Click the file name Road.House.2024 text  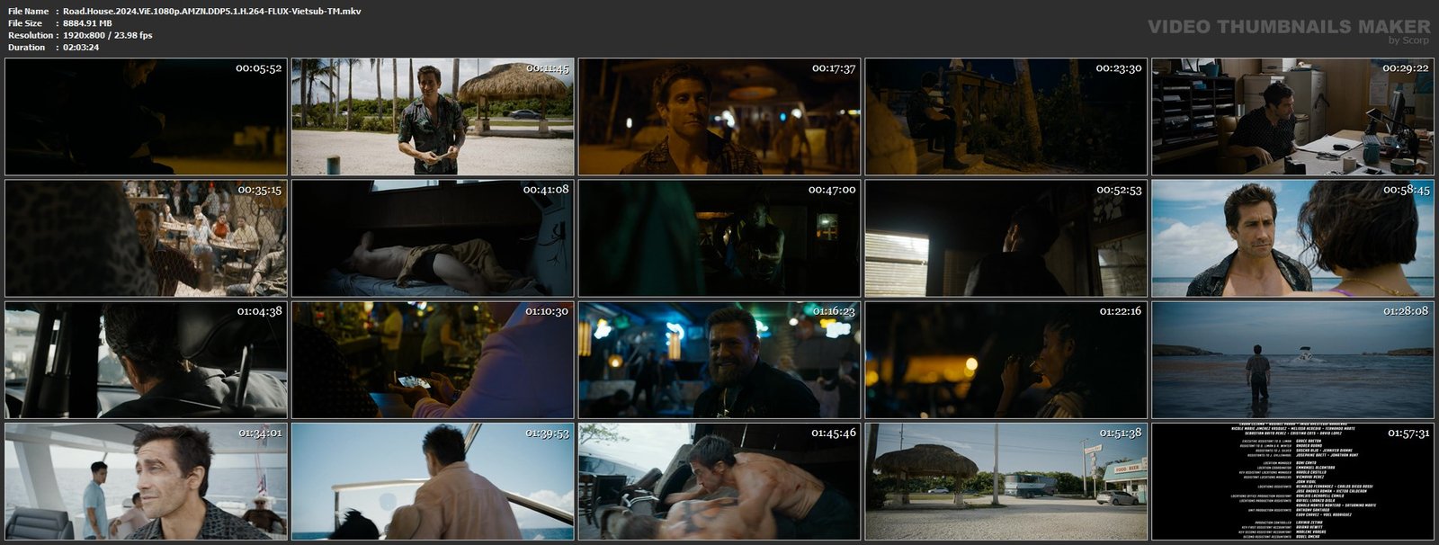point(212,11)
